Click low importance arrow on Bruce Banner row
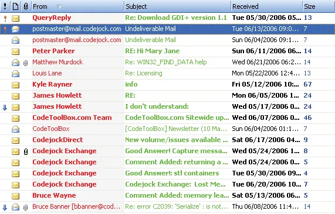 click(5, 207)
